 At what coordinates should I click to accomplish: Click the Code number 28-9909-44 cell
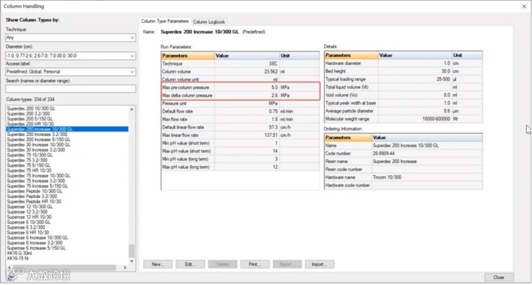[x=427, y=154]
